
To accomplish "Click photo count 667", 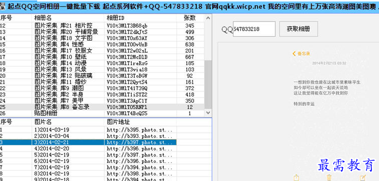I will coord(190,57).
